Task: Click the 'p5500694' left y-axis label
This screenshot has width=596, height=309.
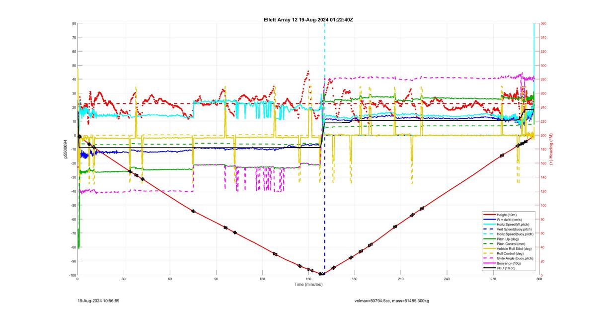Action: tap(65, 149)
